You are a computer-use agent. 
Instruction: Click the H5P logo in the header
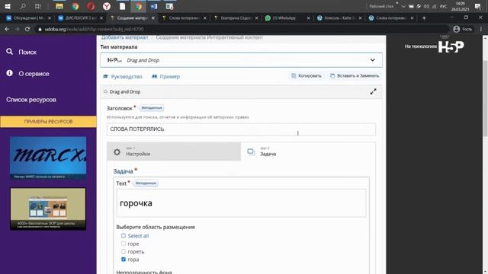451,46
